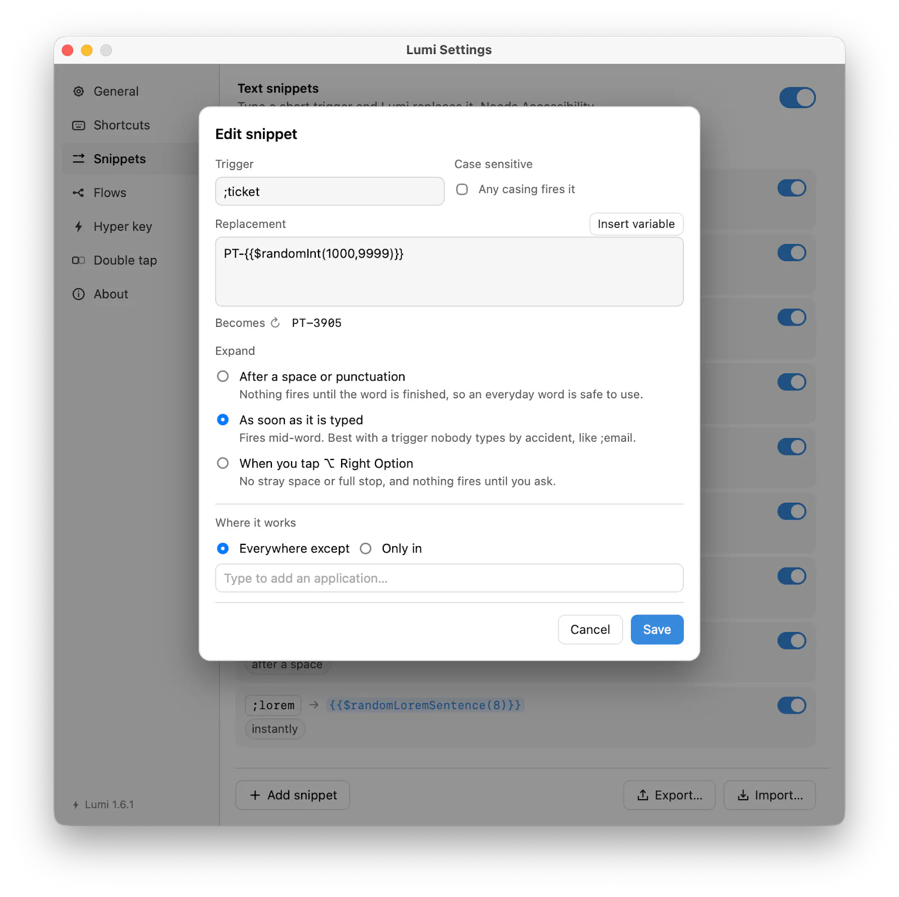Click the Lumi Settings window title
Image resolution: width=899 pixels, height=897 pixels.
[449, 49]
